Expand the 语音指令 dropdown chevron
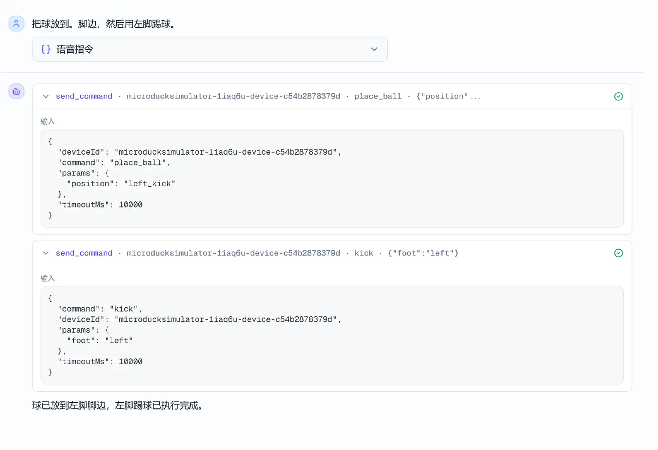 click(x=374, y=49)
